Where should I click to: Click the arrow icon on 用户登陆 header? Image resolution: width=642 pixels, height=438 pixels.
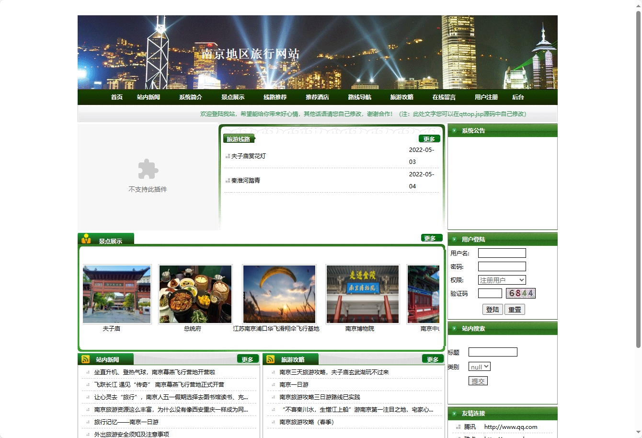point(453,239)
